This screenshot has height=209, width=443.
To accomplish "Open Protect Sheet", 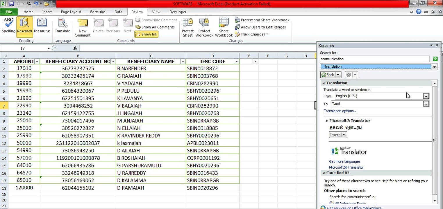I will (x=188, y=28).
